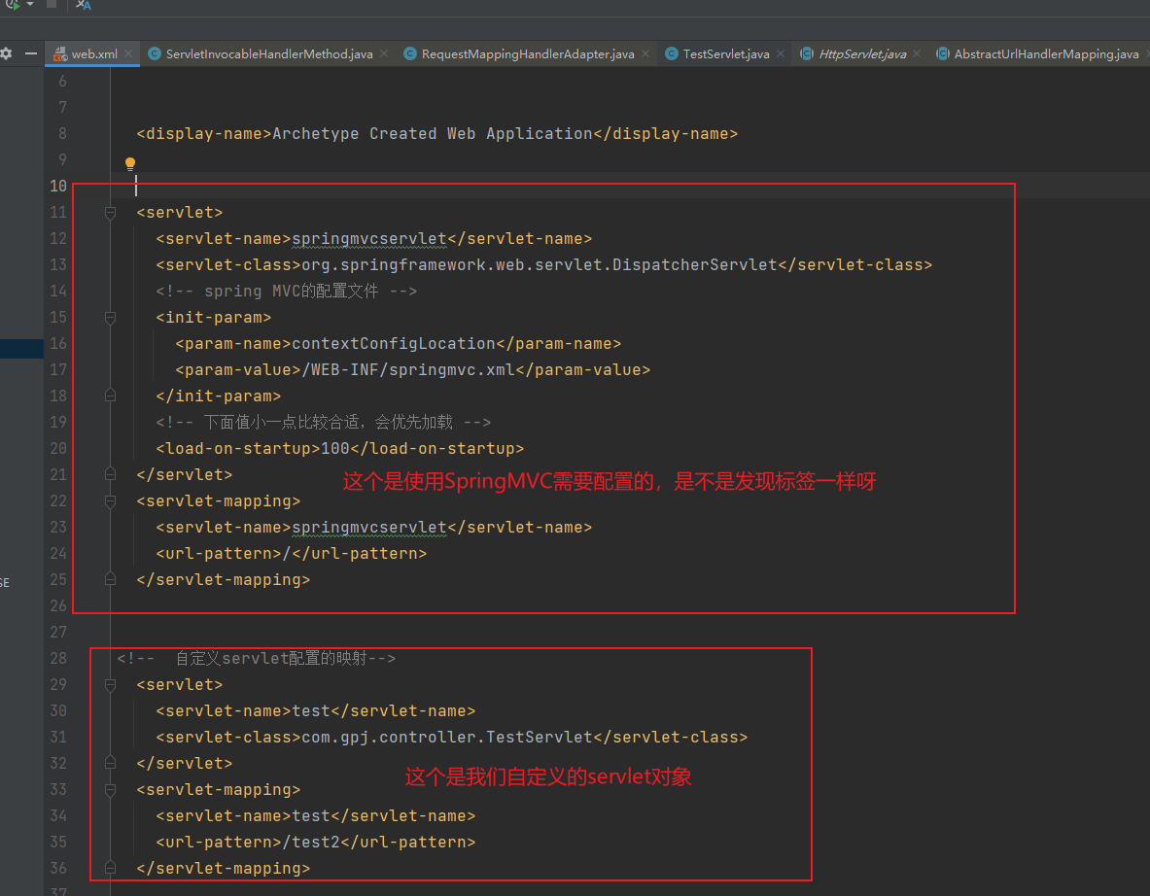The width and height of the screenshot is (1150, 896).
Task: Click the url-pattern '/' on line 24
Action: (x=287, y=554)
